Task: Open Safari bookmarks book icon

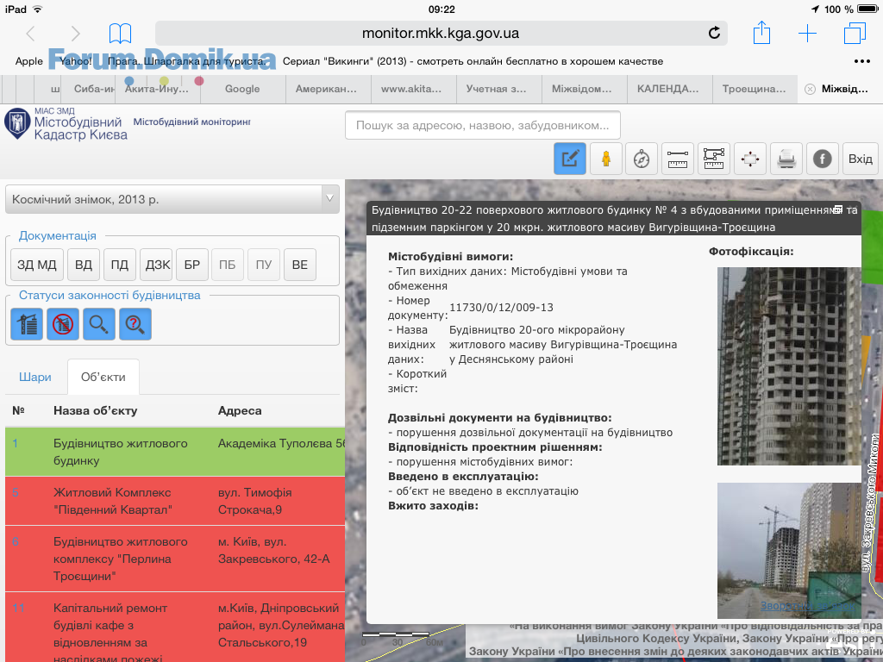Action: tap(120, 34)
